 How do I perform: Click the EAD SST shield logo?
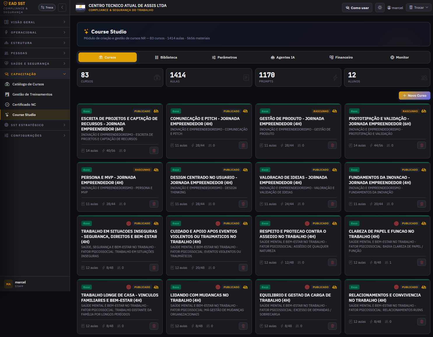[x=6, y=3]
